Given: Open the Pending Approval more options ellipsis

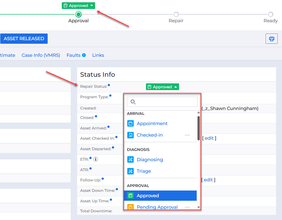Looking at the screenshot, I should (187, 207).
